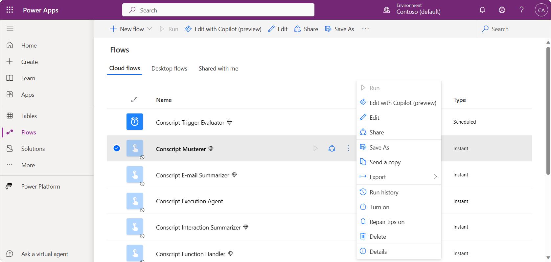Viewport: 551px width, 262px height.
Task: Sort by the Name column header
Action: pyautogui.click(x=164, y=100)
